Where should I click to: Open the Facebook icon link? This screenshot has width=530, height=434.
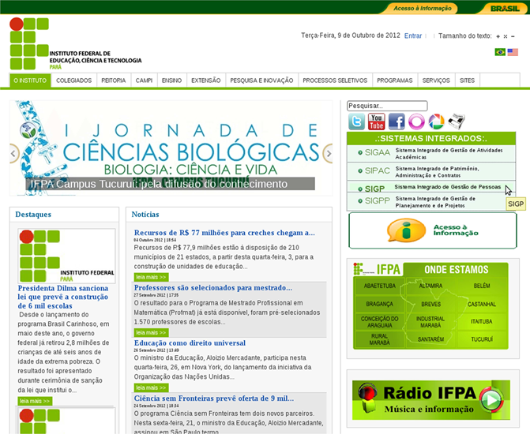(397, 122)
